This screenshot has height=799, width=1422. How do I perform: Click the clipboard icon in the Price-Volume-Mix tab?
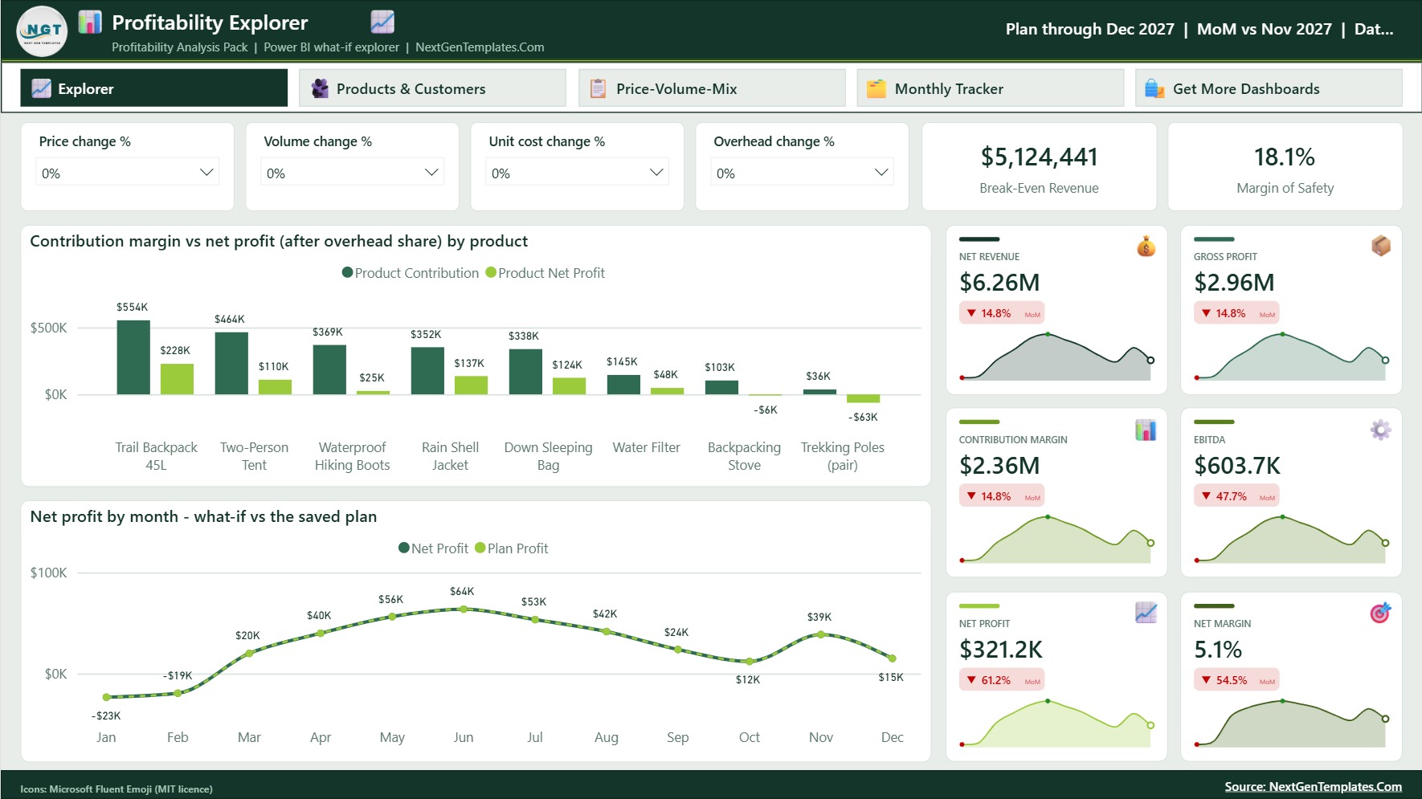[x=599, y=88]
